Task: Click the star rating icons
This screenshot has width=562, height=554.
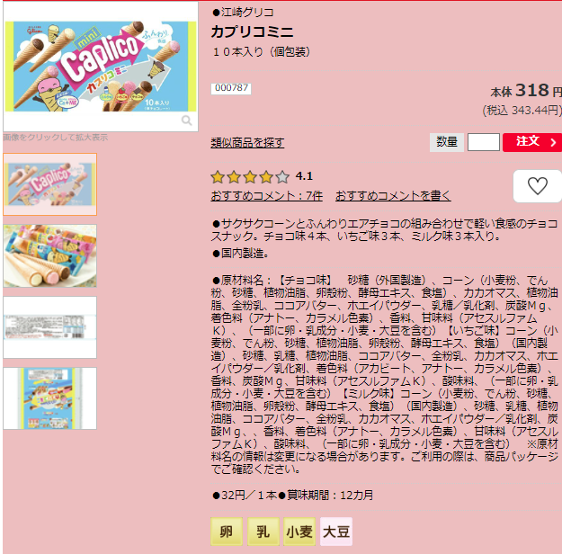Action: [250, 177]
